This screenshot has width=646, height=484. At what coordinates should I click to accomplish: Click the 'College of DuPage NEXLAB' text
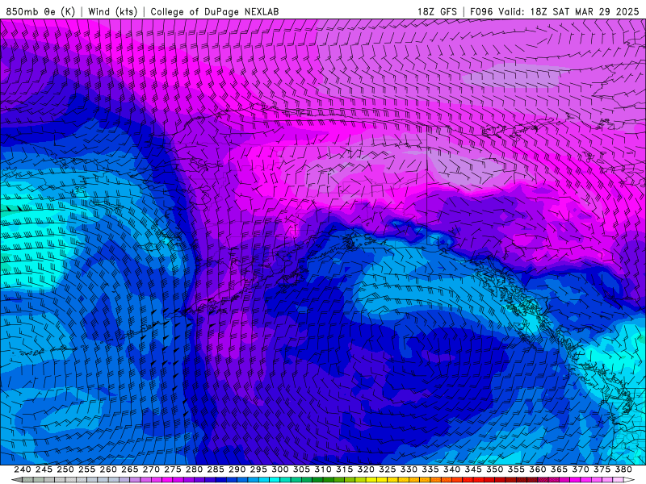(x=215, y=11)
